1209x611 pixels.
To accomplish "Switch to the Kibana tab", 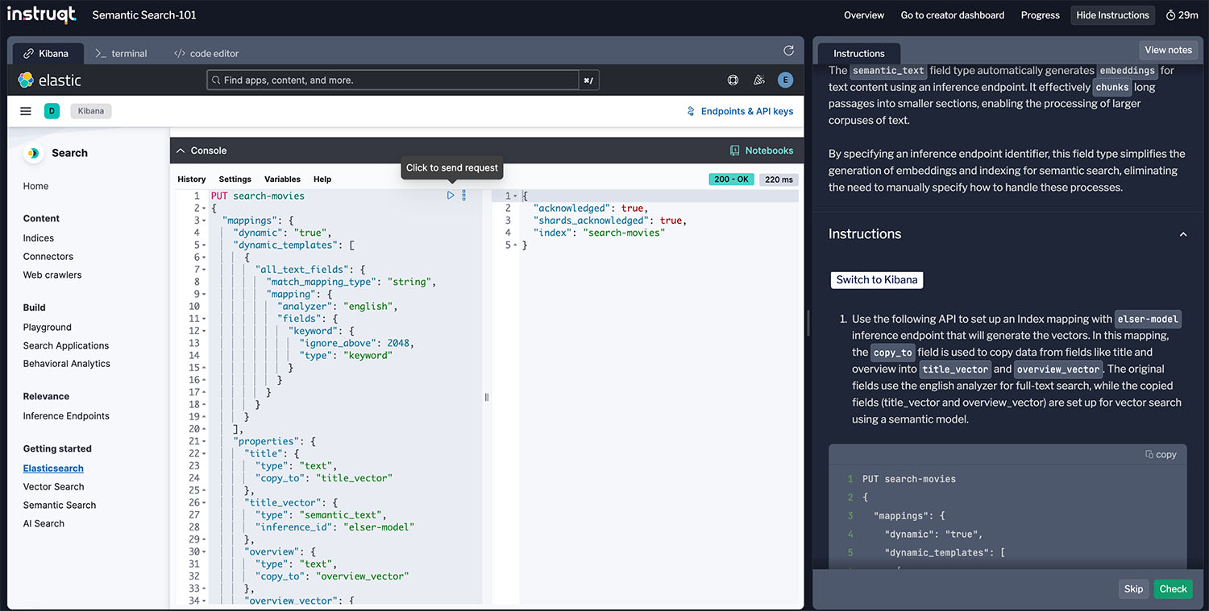I will [x=47, y=53].
